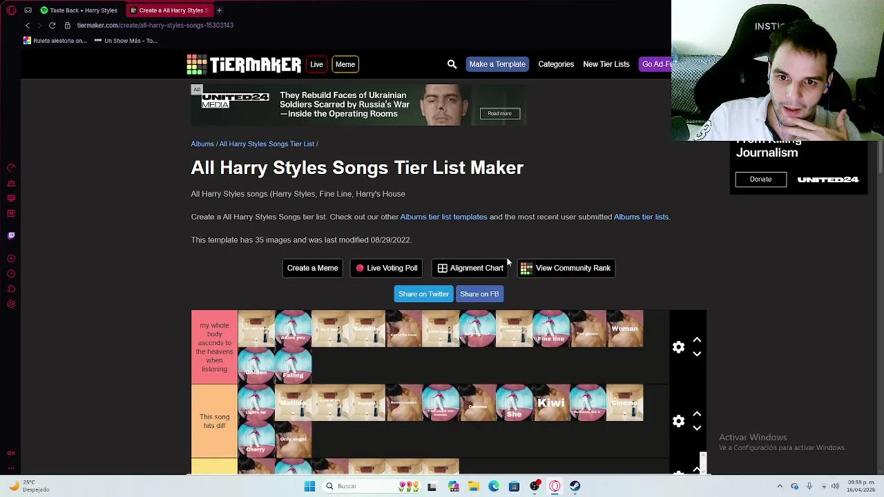Click the orange 'This song hits diff' label
Screen dimensions: 884x497
(214, 421)
